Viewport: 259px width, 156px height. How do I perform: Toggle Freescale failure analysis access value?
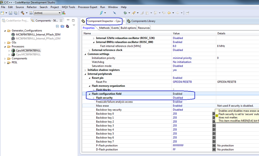click(x=178, y=102)
